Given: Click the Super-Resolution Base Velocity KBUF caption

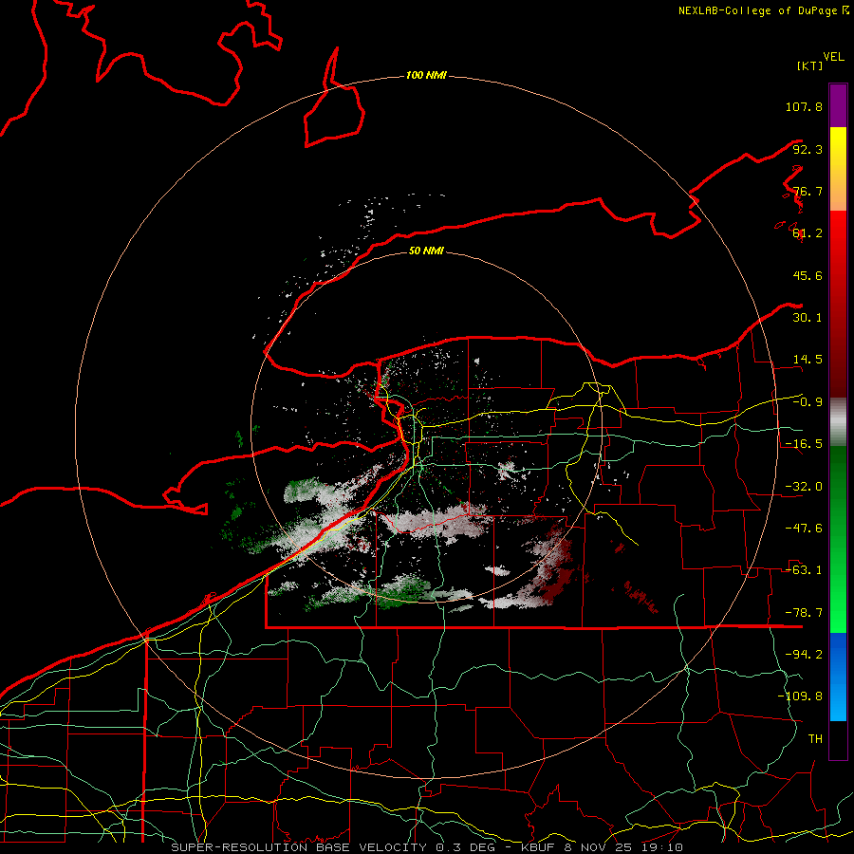Looking at the screenshot, I should [427, 847].
